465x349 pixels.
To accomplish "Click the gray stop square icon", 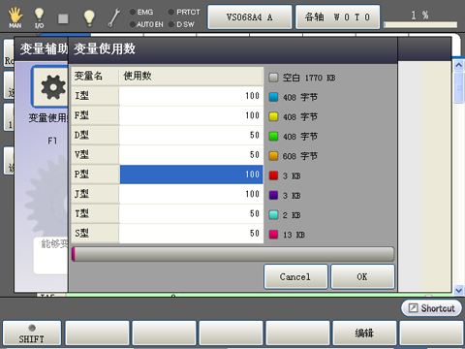I will click(x=63, y=18).
